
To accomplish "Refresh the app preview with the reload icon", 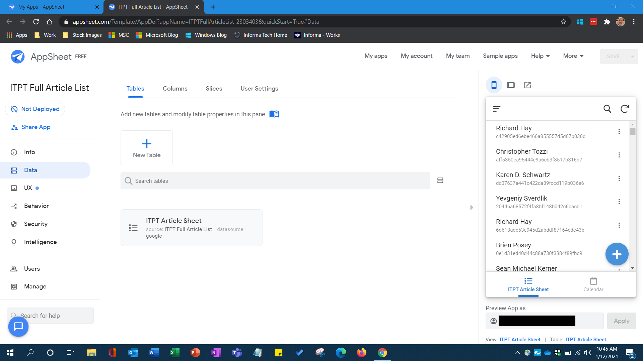I will click(x=625, y=109).
